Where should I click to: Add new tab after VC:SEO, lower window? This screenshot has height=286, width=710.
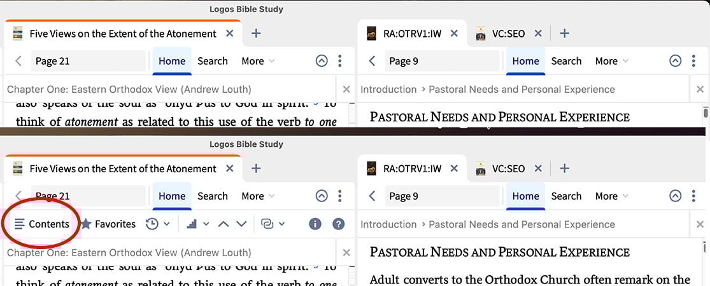click(x=564, y=168)
